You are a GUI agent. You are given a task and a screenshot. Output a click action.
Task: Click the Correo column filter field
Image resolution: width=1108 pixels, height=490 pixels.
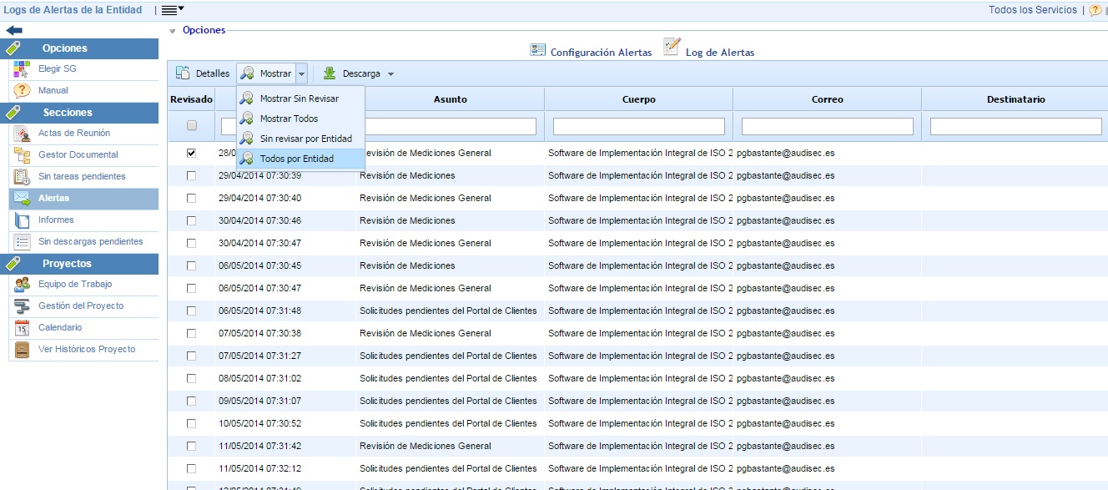(827, 126)
